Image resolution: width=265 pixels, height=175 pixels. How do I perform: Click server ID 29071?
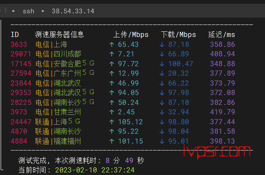pos(21,54)
